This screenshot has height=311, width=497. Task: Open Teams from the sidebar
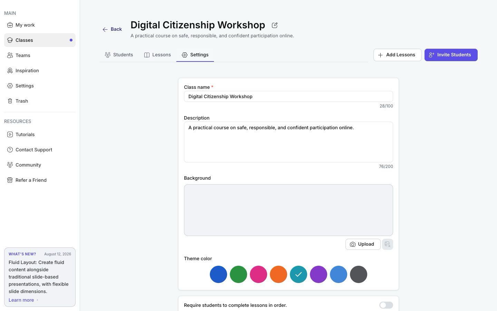point(40,55)
